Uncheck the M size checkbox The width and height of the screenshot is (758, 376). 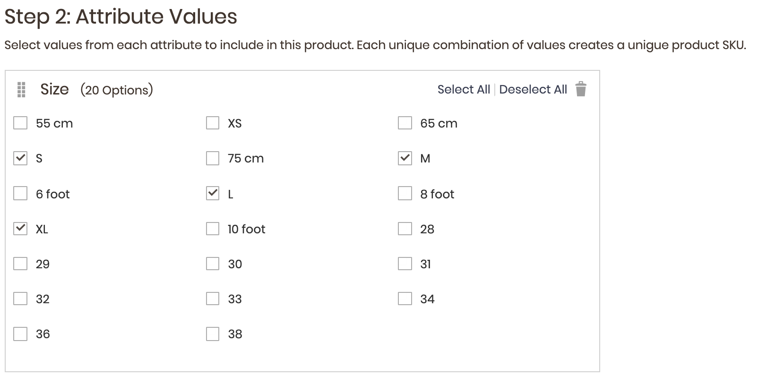coord(405,158)
